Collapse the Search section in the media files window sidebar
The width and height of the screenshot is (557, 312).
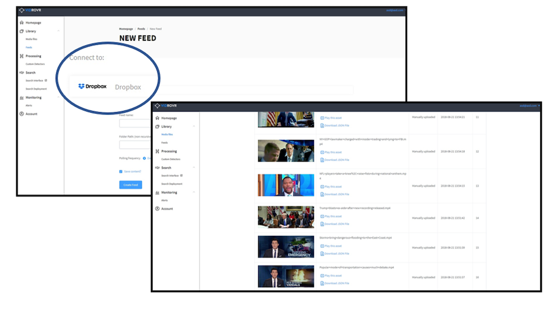(x=194, y=167)
